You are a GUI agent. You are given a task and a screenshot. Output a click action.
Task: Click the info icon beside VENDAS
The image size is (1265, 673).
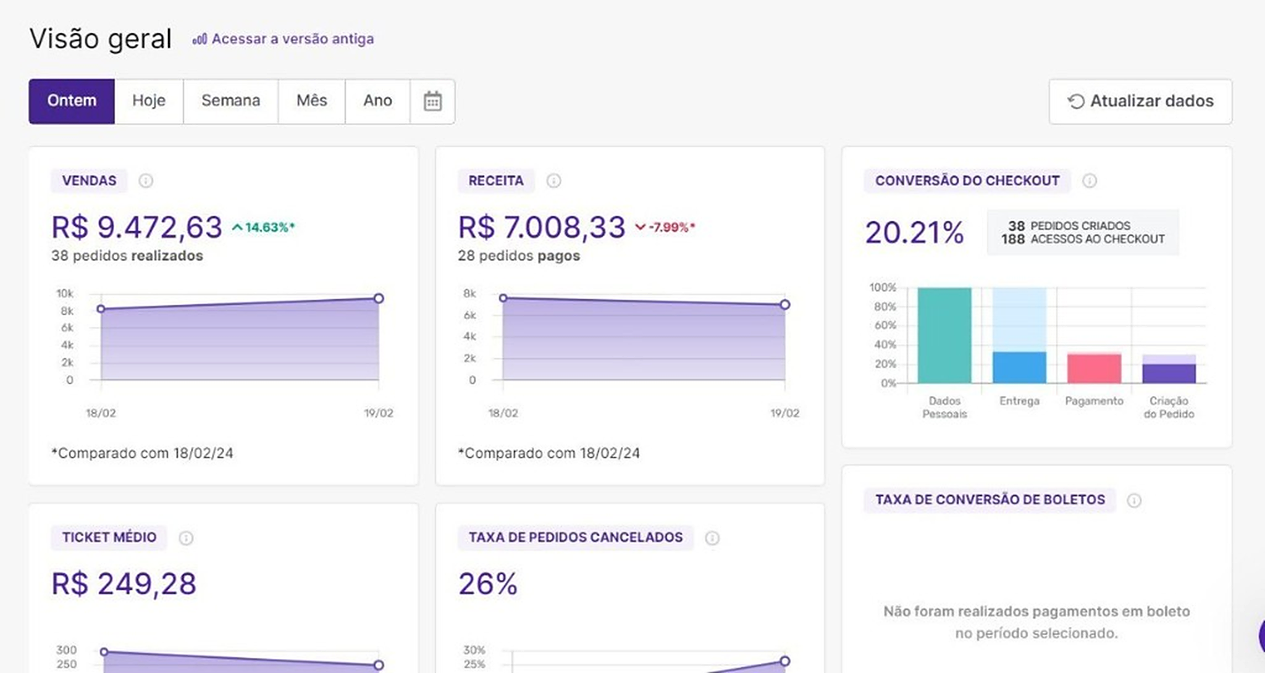146,181
